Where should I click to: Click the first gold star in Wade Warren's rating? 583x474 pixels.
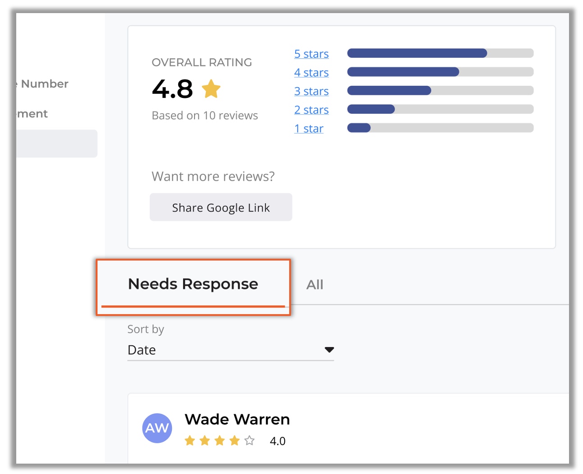click(x=190, y=441)
